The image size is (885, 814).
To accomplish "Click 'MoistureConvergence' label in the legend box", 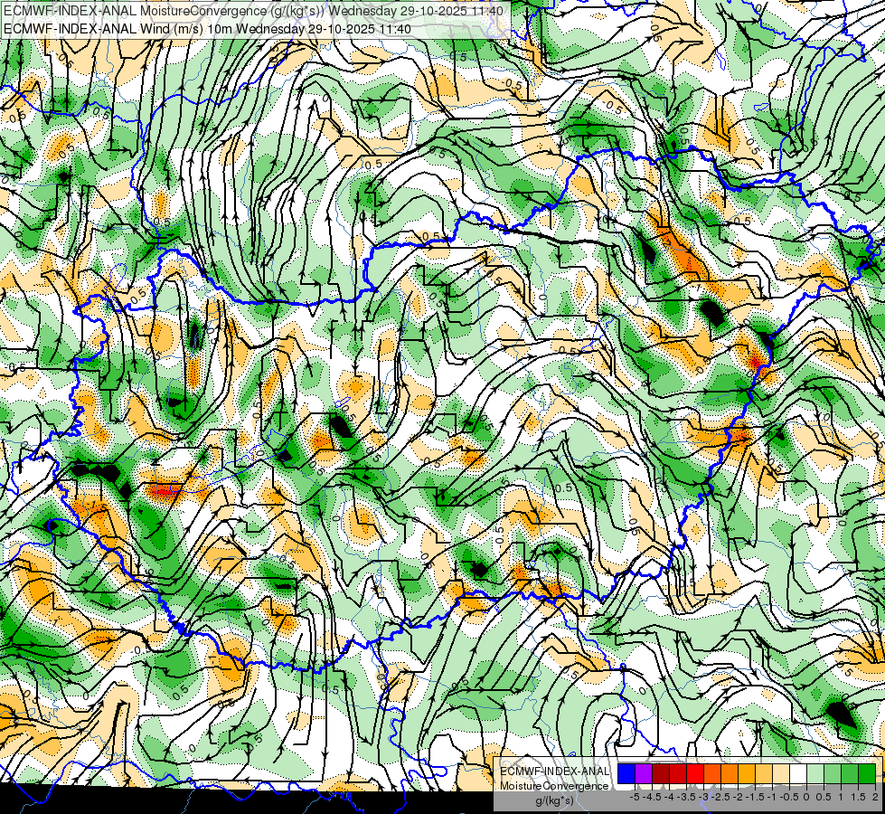I will tap(554, 786).
